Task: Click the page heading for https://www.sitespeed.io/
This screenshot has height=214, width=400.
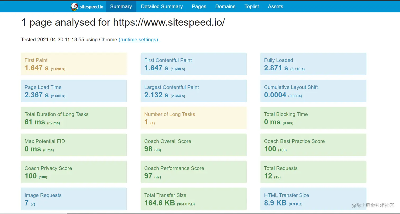Action: 123,22
